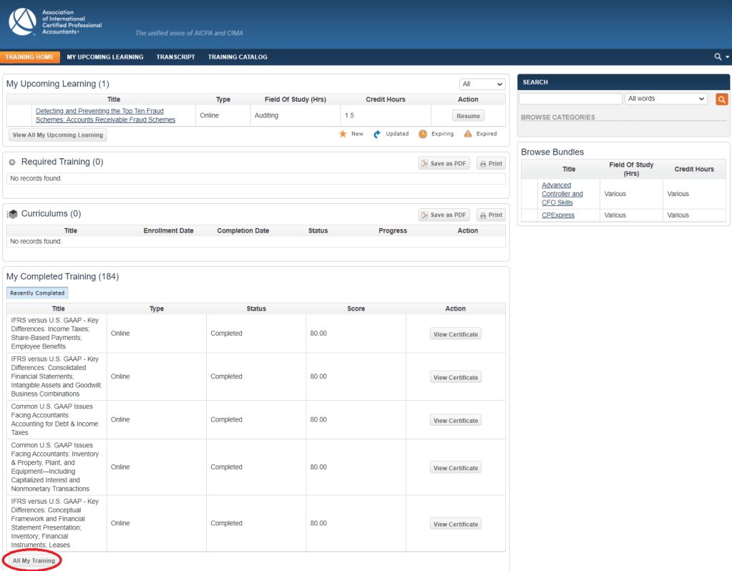Save Required Training as PDF
The image size is (732, 571).
pos(444,164)
